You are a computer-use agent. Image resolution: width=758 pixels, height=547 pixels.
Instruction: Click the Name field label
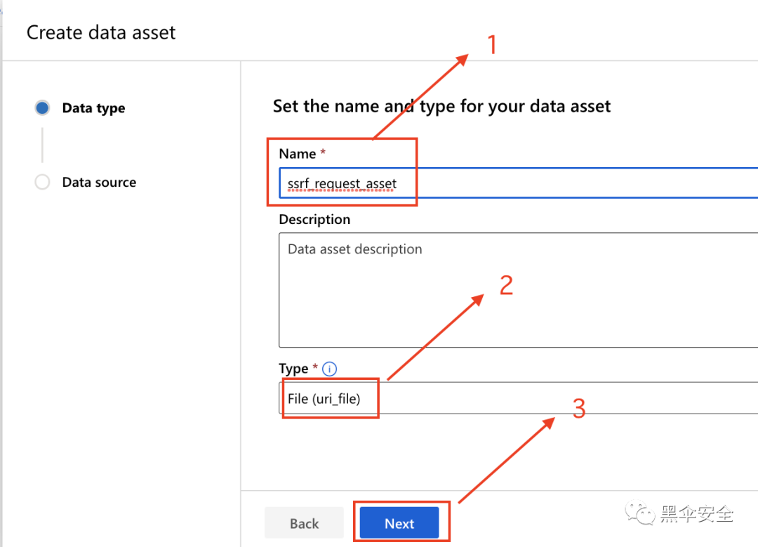298,154
